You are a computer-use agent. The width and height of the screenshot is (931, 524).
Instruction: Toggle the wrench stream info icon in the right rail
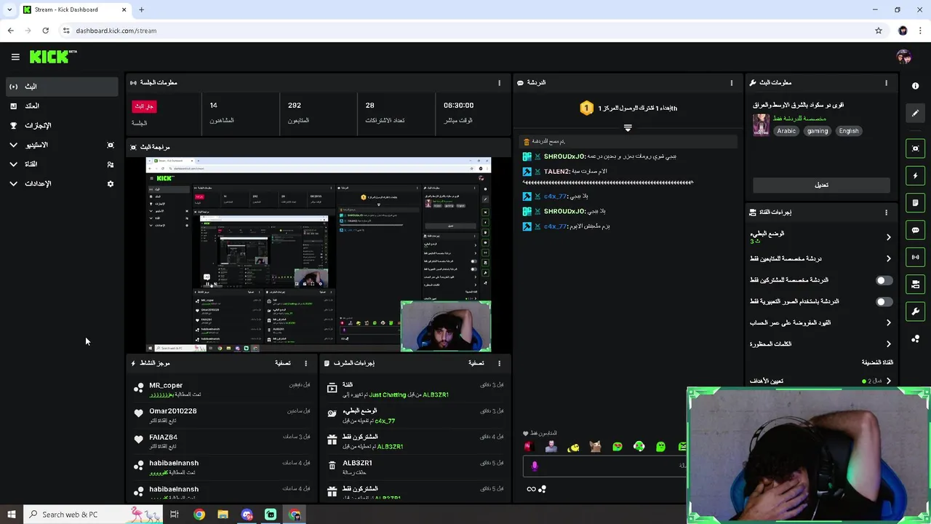915,311
